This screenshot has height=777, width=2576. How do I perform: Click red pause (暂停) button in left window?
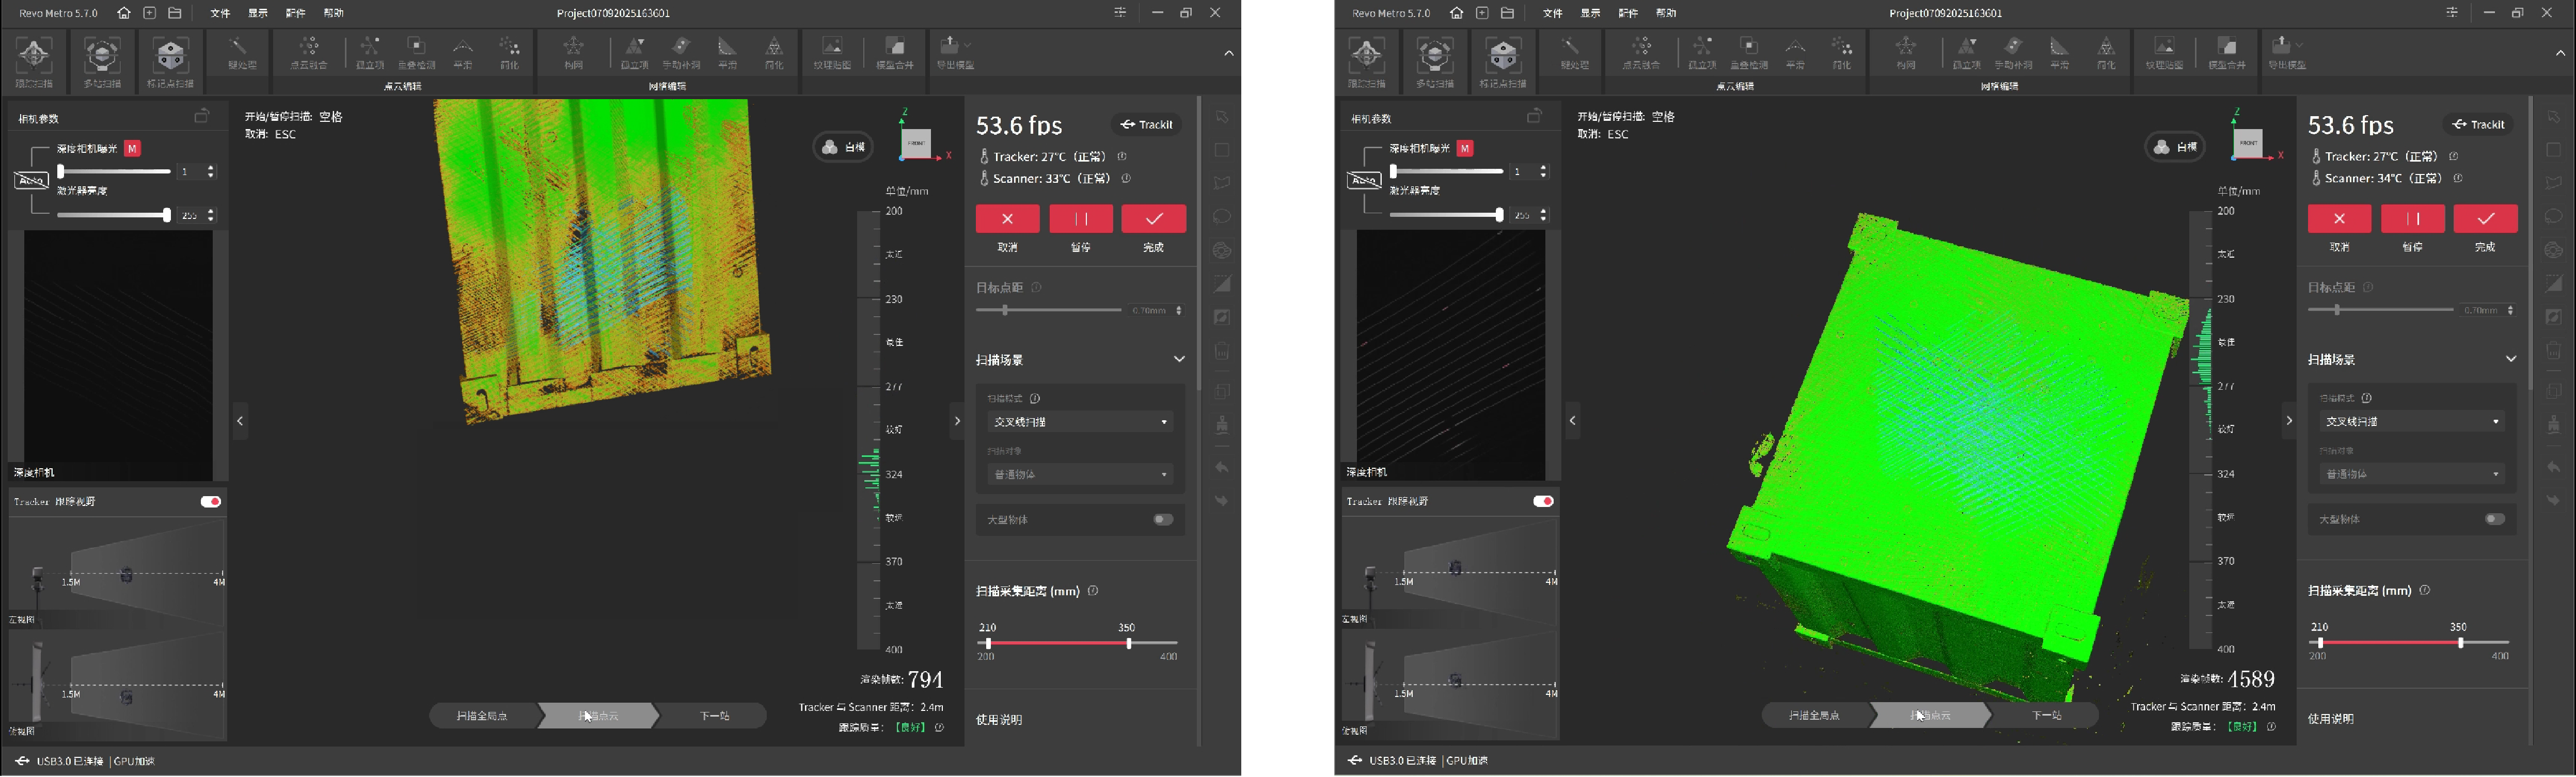point(1080,218)
